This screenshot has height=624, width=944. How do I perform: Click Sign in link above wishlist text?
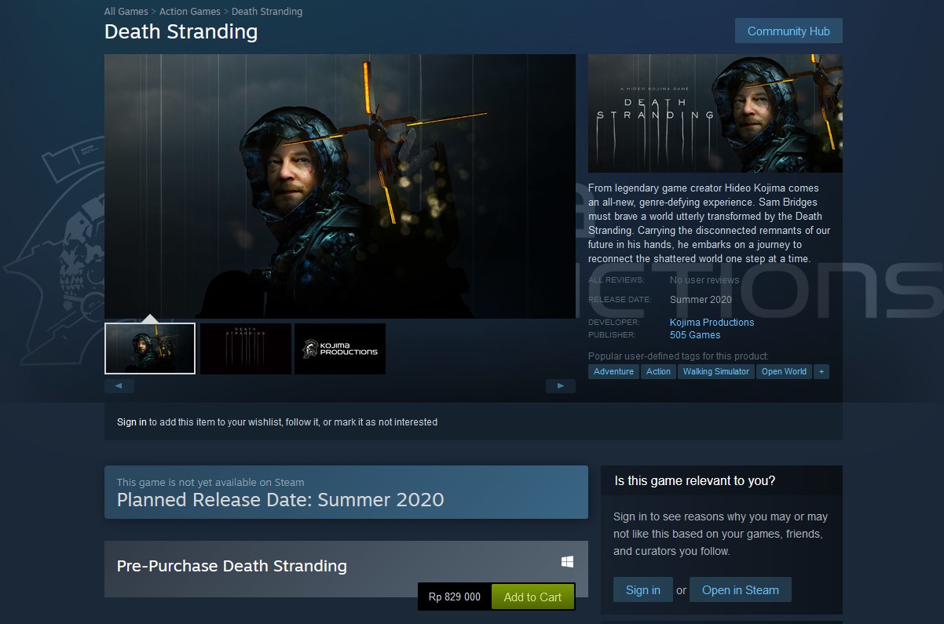tap(132, 422)
